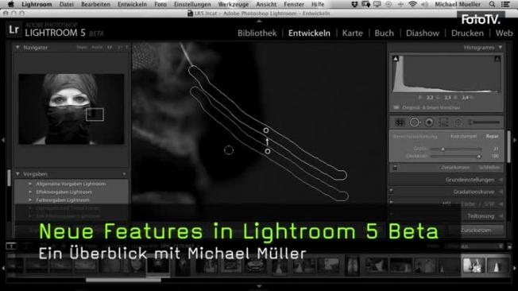Open the Diashow module
This screenshot has width=518, height=291.
[423, 33]
